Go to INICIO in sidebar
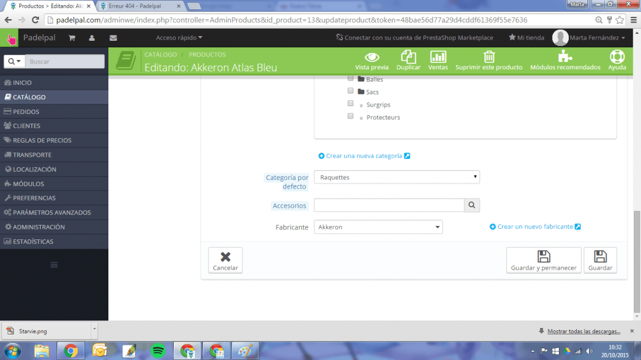The width and height of the screenshot is (641, 360). click(54, 83)
